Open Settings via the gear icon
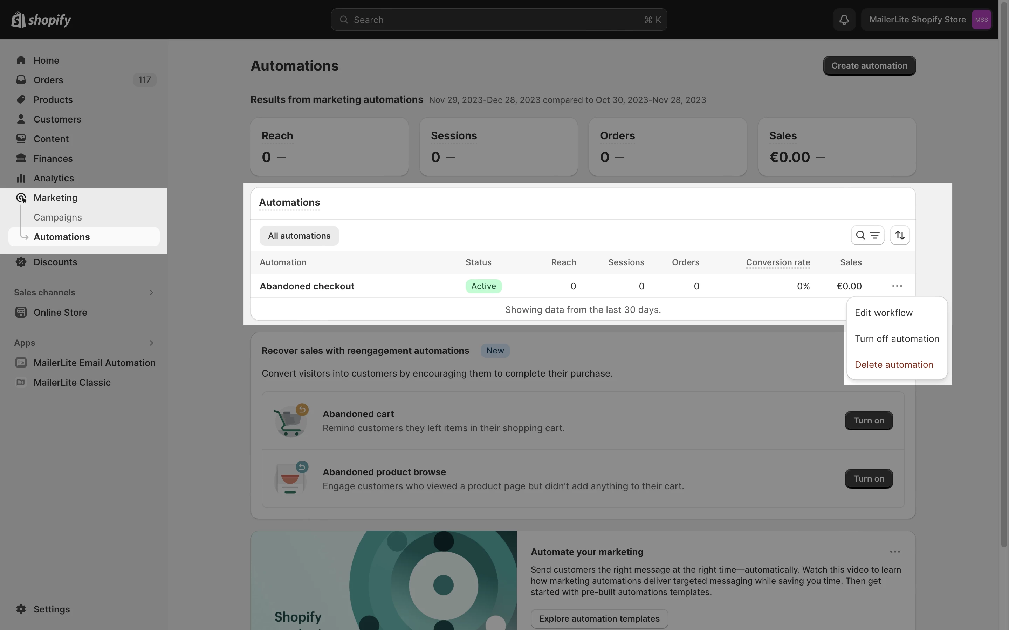The height and width of the screenshot is (630, 1009). click(21, 609)
